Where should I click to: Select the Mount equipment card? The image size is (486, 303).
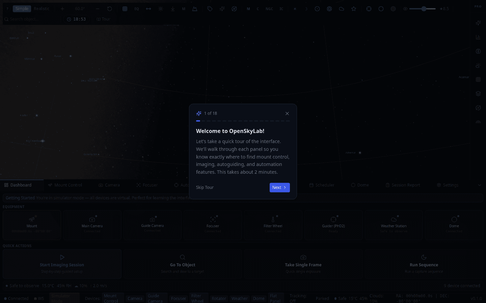click(x=32, y=225)
